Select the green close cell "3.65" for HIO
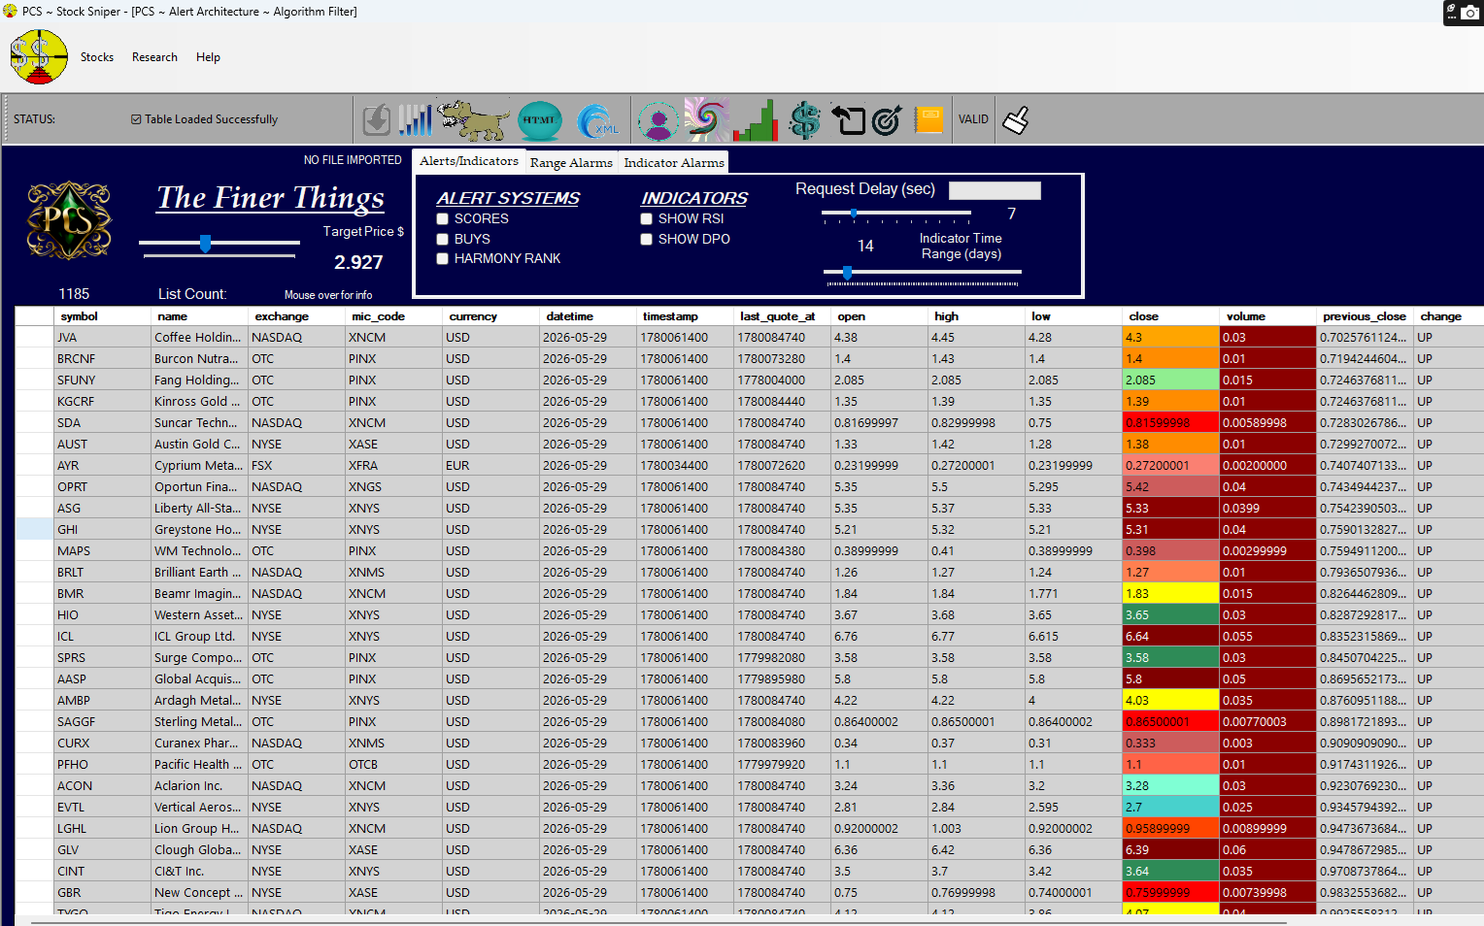The image size is (1484, 926). [1171, 615]
